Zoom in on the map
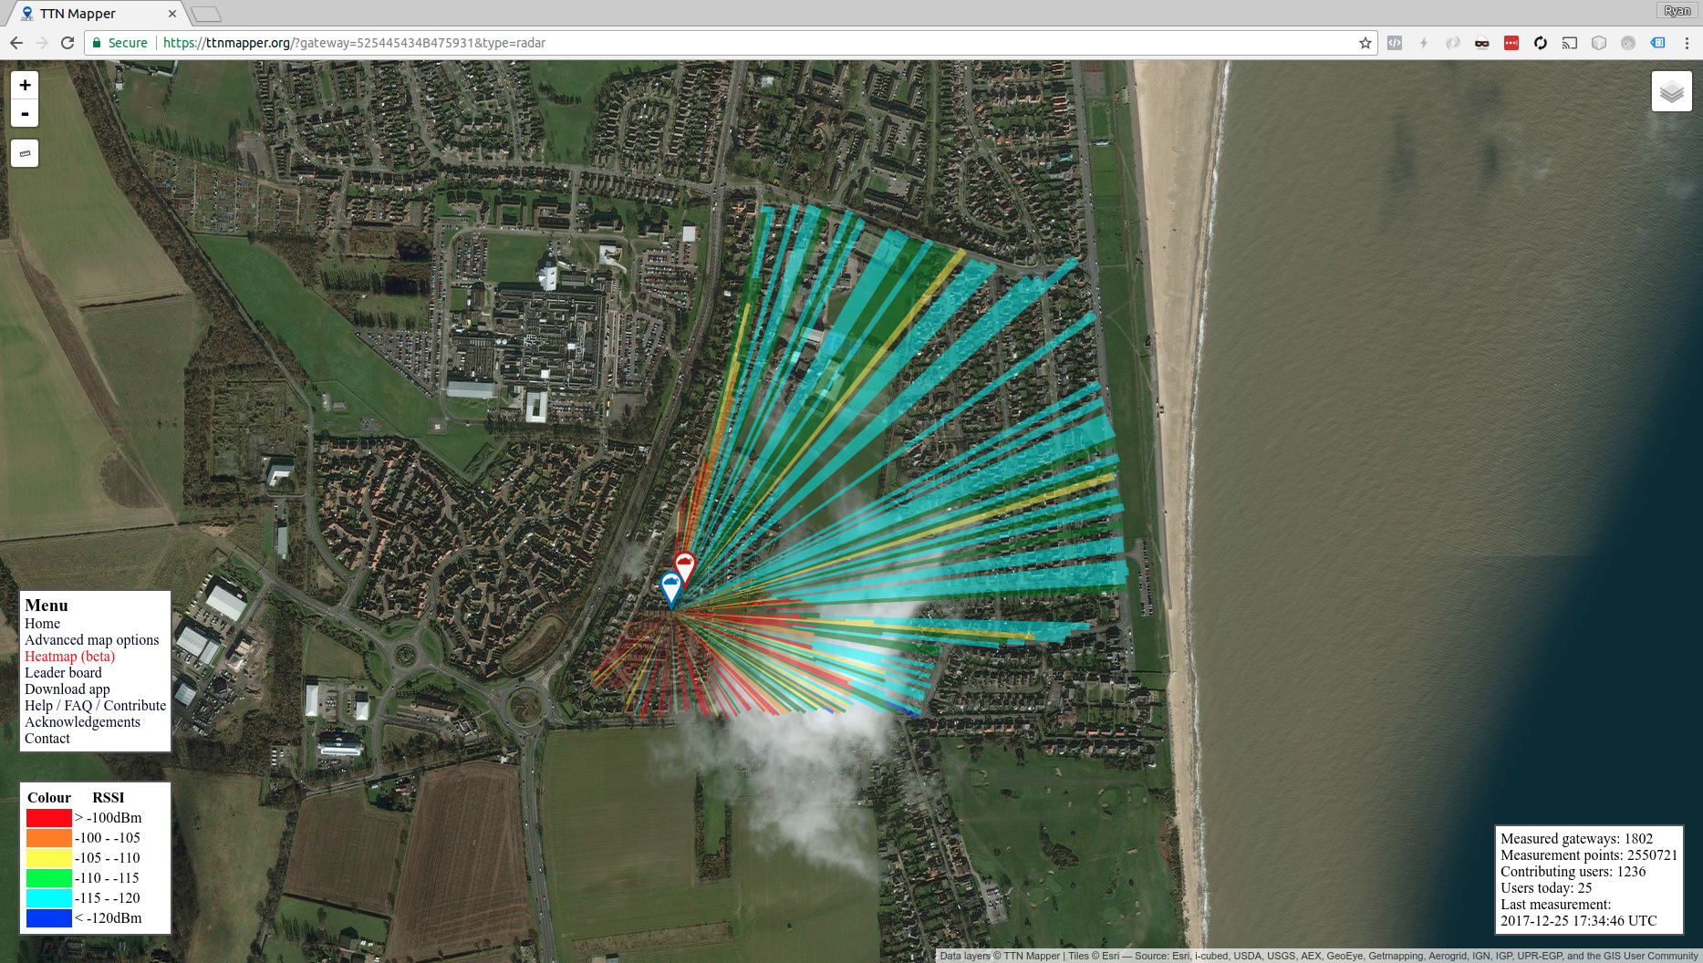1703x963 pixels. (25, 85)
